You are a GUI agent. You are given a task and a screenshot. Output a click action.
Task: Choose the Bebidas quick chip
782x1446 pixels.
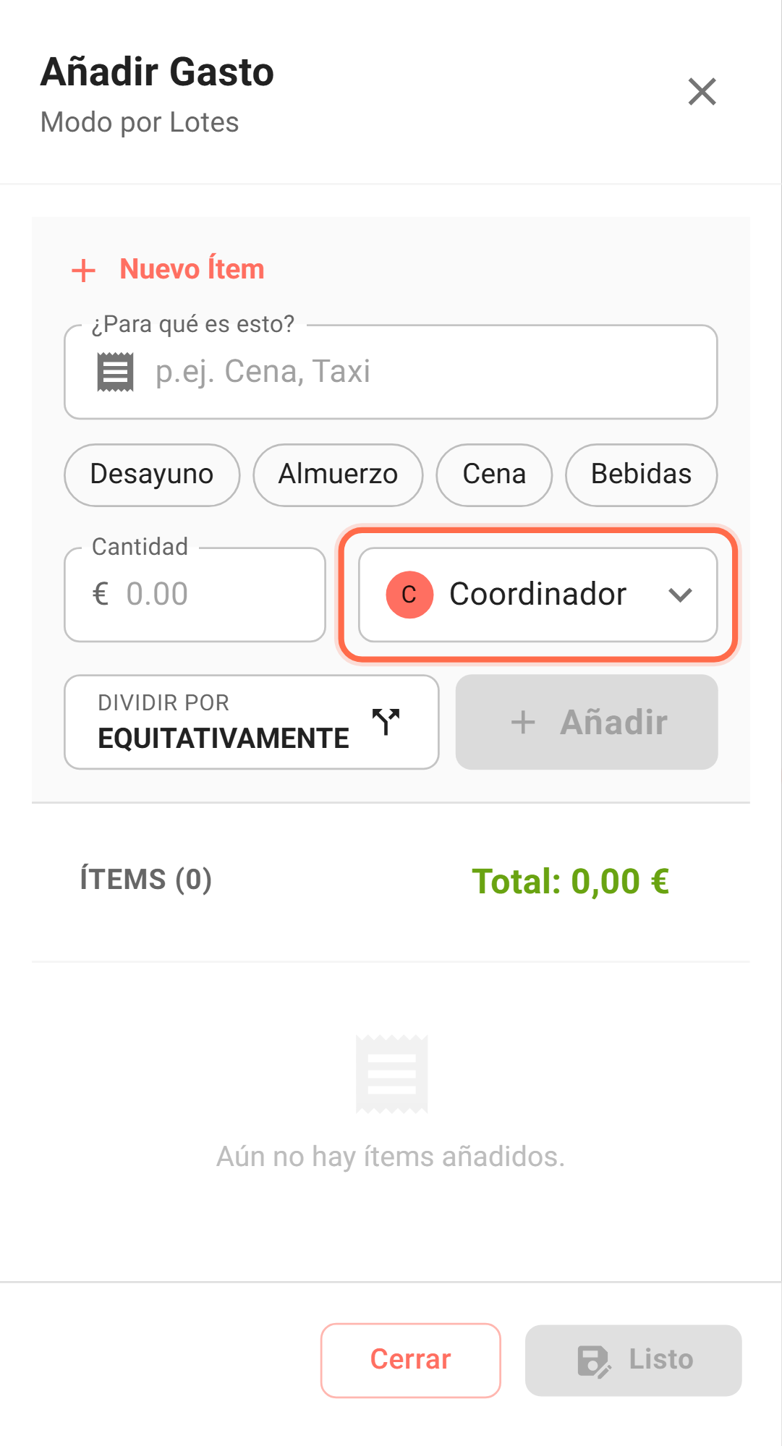click(641, 475)
